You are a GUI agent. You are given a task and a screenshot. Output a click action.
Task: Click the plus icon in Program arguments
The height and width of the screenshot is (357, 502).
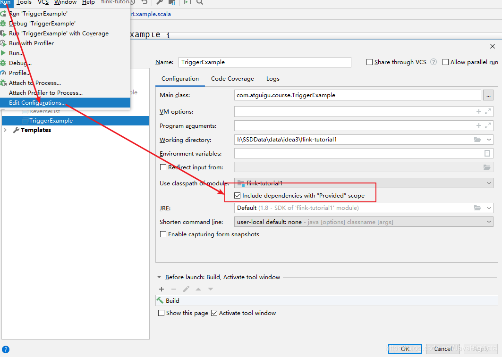point(479,125)
